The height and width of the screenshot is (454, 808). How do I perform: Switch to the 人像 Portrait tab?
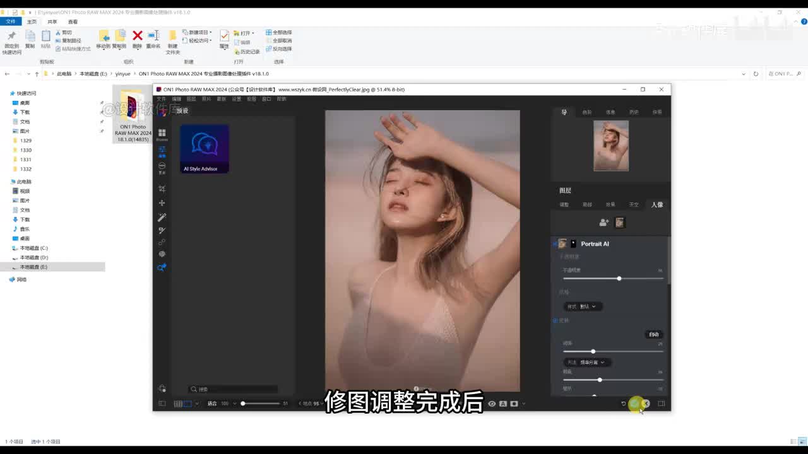tap(656, 205)
